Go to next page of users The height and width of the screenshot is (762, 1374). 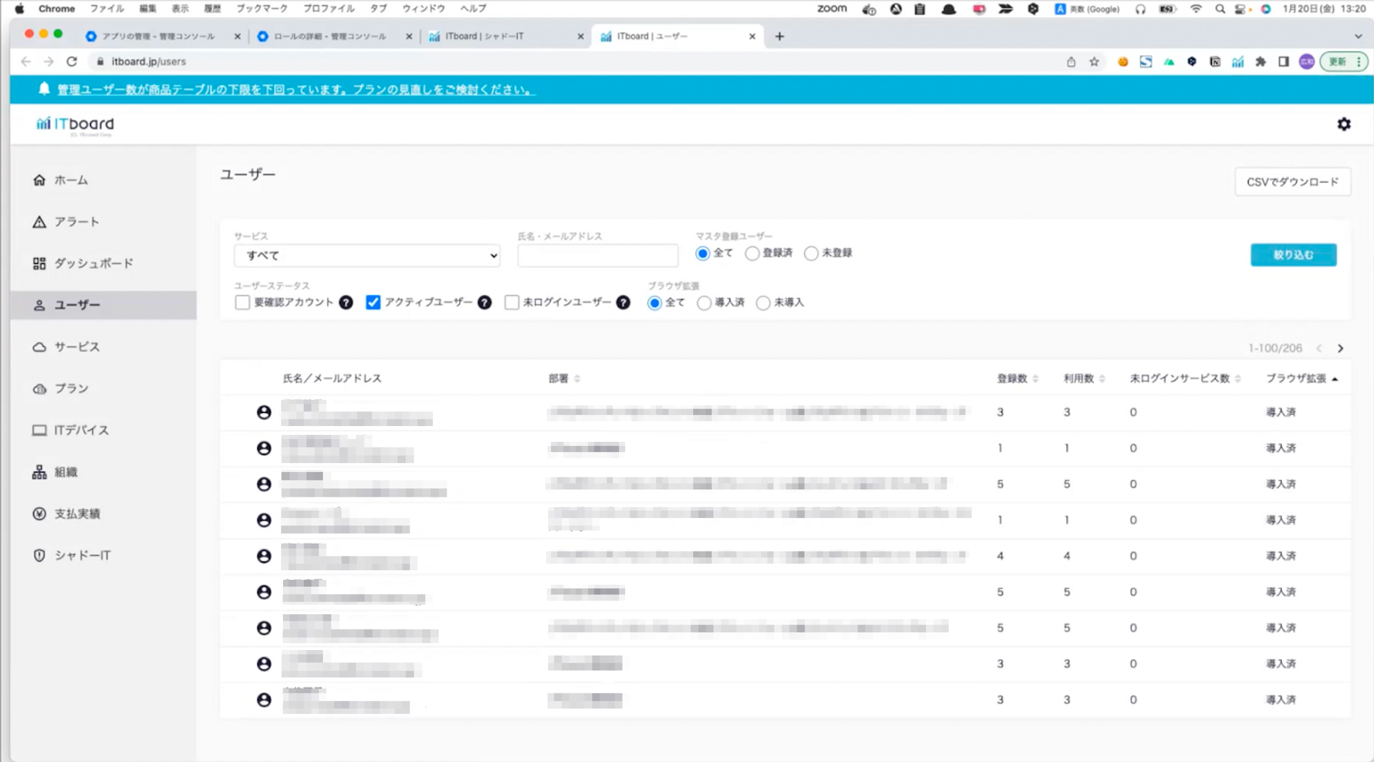(1340, 348)
